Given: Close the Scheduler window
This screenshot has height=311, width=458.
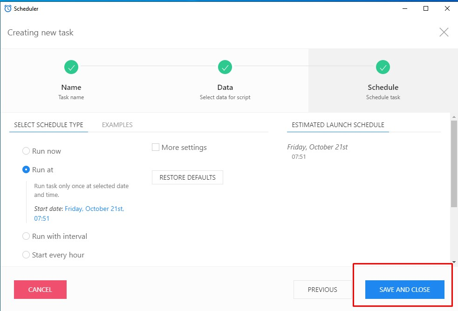Looking at the screenshot, I should coord(447,8).
